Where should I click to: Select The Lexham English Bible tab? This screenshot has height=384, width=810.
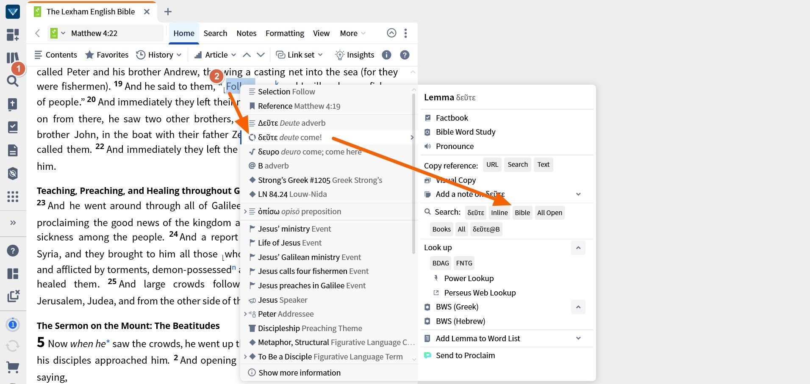[91, 12]
